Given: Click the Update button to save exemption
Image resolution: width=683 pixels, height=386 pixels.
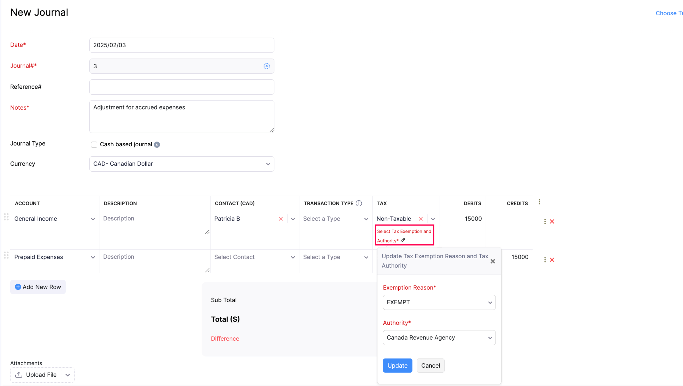Looking at the screenshot, I should tap(397, 365).
